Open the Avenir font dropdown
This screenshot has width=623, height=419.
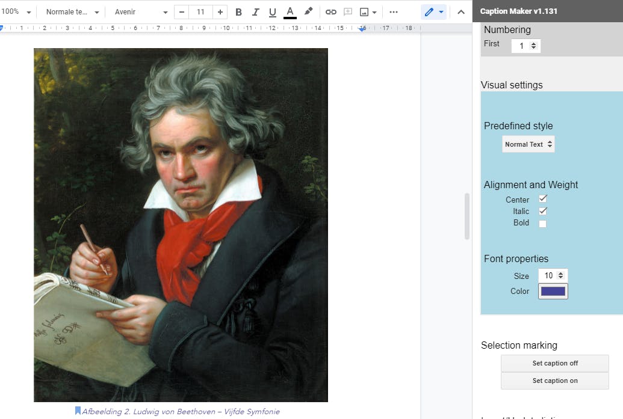(141, 12)
